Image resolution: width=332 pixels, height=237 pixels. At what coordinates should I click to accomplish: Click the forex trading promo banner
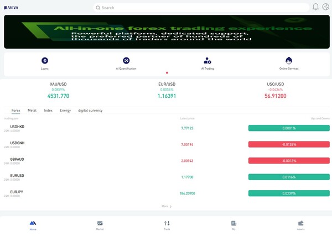(167, 32)
